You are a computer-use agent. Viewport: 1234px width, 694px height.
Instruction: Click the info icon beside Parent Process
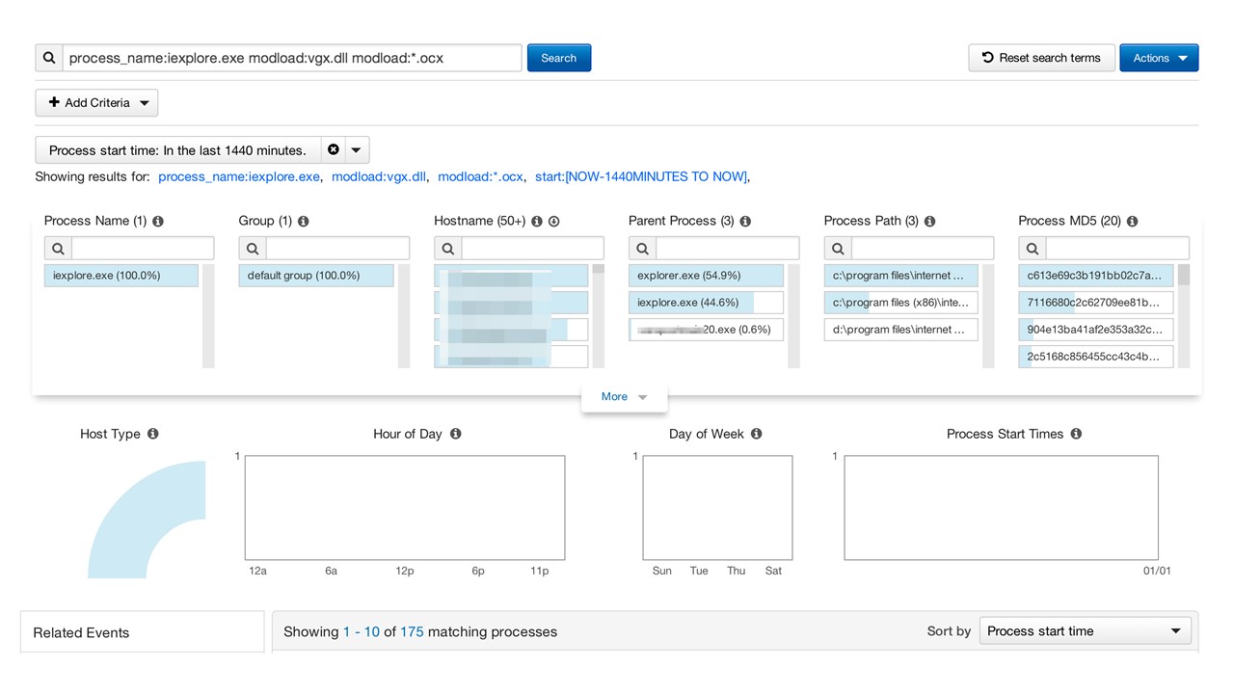(x=745, y=221)
